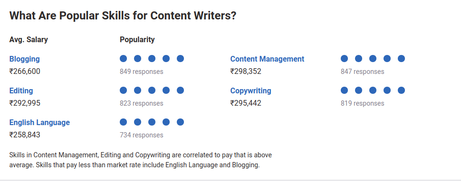Click the Popular Skills for Content Writers heading

pos(123,16)
